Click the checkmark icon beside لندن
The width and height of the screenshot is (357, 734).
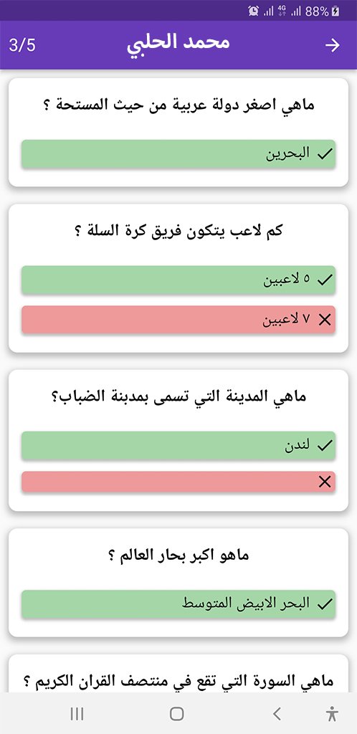click(324, 445)
